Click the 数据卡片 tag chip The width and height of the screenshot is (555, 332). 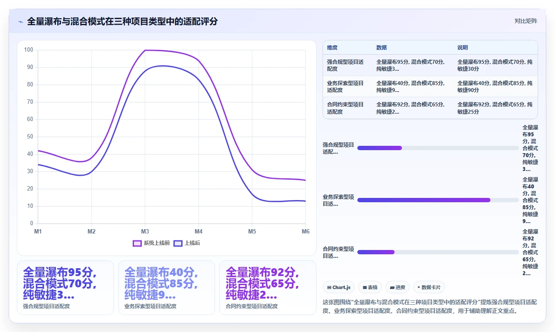429,287
